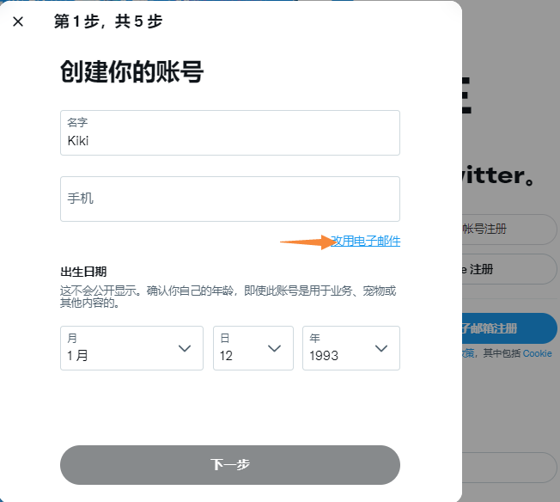Image resolution: width=560 pixels, height=502 pixels.
Task: Click the chevron arrow in day selector
Action: click(275, 348)
